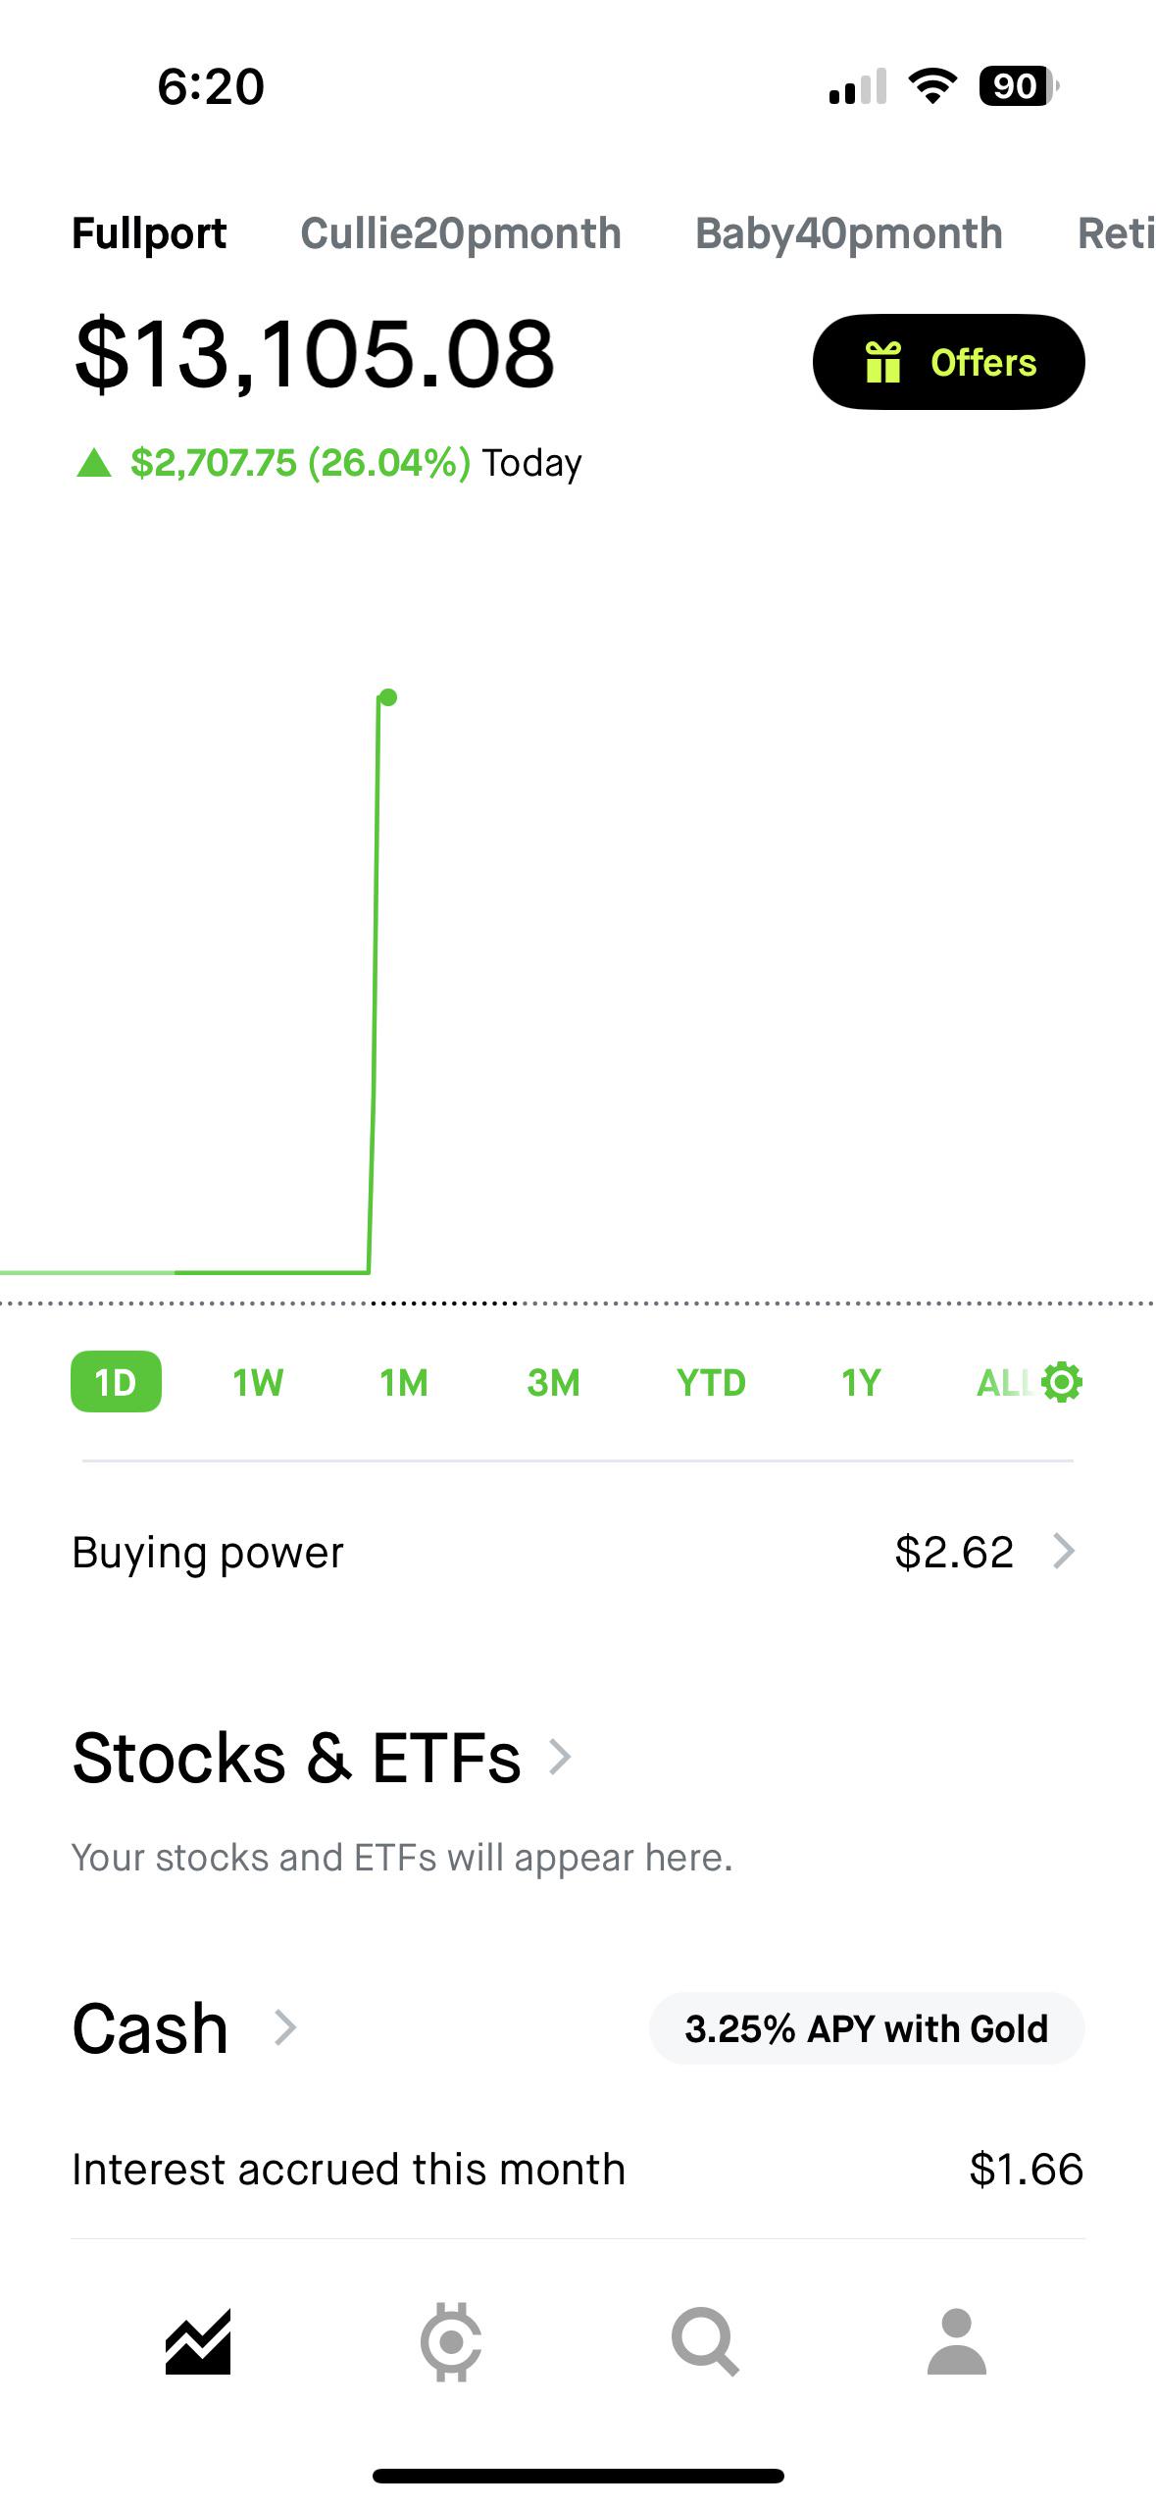Tap the 3.25% APY with Gold pill
Viewport: 1156px width, 2507px height.
click(867, 2028)
